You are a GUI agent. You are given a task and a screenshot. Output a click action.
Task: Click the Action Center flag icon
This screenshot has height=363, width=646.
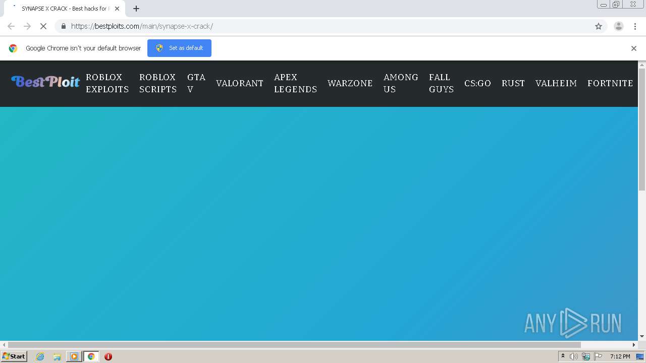pos(598,356)
